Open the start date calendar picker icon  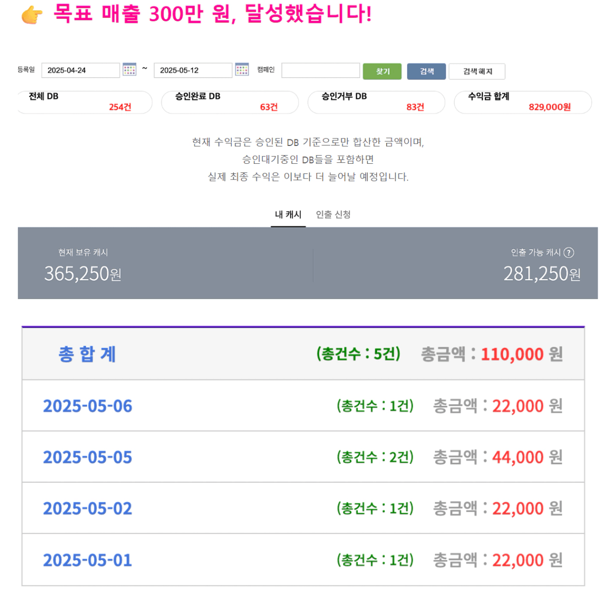130,70
